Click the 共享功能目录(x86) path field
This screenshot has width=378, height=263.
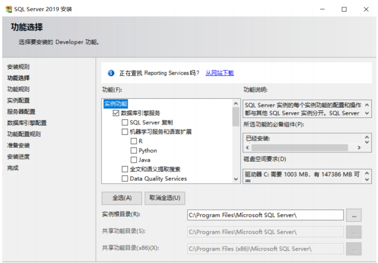(x=265, y=249)
